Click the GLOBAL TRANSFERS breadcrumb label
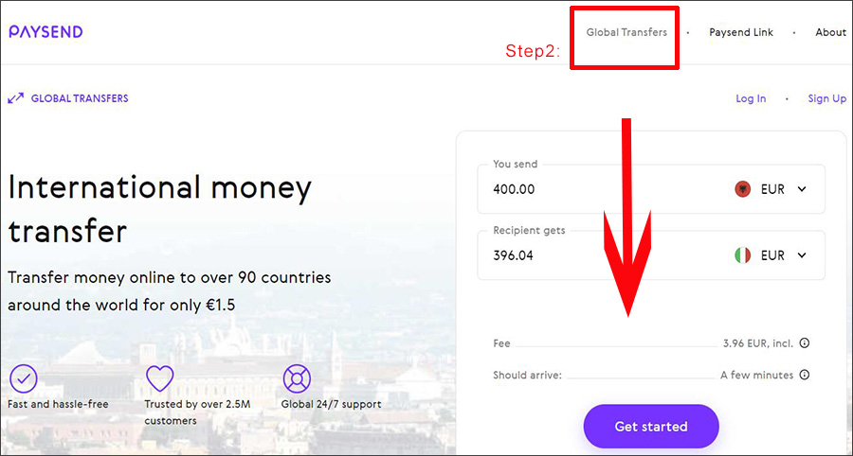Screen dimensions: 853x456 (80, 98)
